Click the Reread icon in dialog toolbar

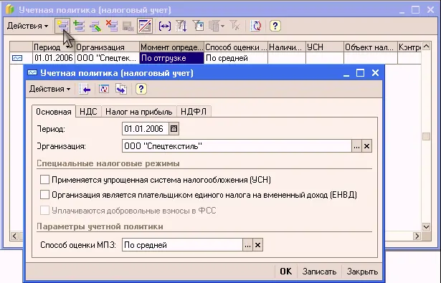pos(104,89)
